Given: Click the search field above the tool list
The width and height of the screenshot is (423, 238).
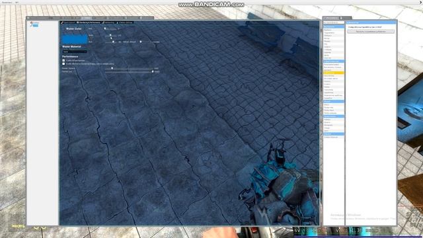Looking at the screenshot, I should (333, 22).
